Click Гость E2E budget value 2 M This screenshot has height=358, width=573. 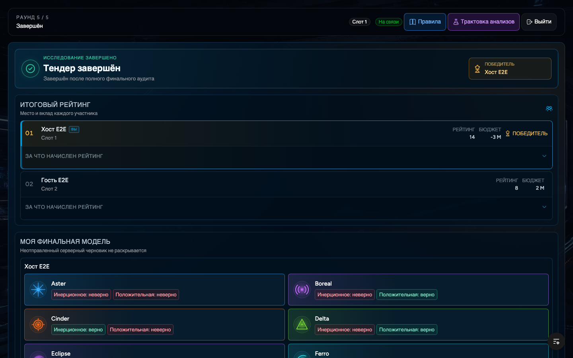coord(540,188)
